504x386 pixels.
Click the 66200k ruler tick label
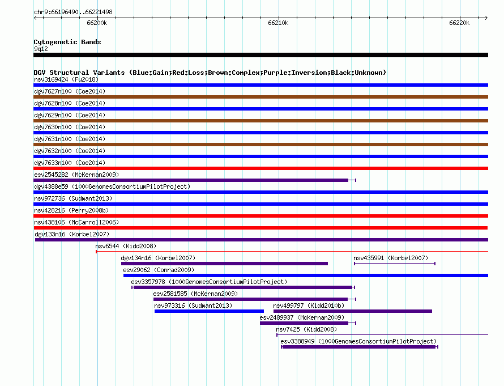[x=97, y=23]
